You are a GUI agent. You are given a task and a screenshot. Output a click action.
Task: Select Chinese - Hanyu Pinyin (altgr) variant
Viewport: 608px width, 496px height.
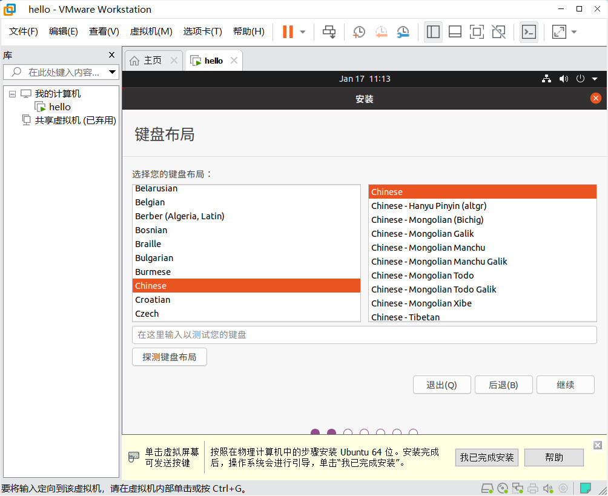click(483, 206)
